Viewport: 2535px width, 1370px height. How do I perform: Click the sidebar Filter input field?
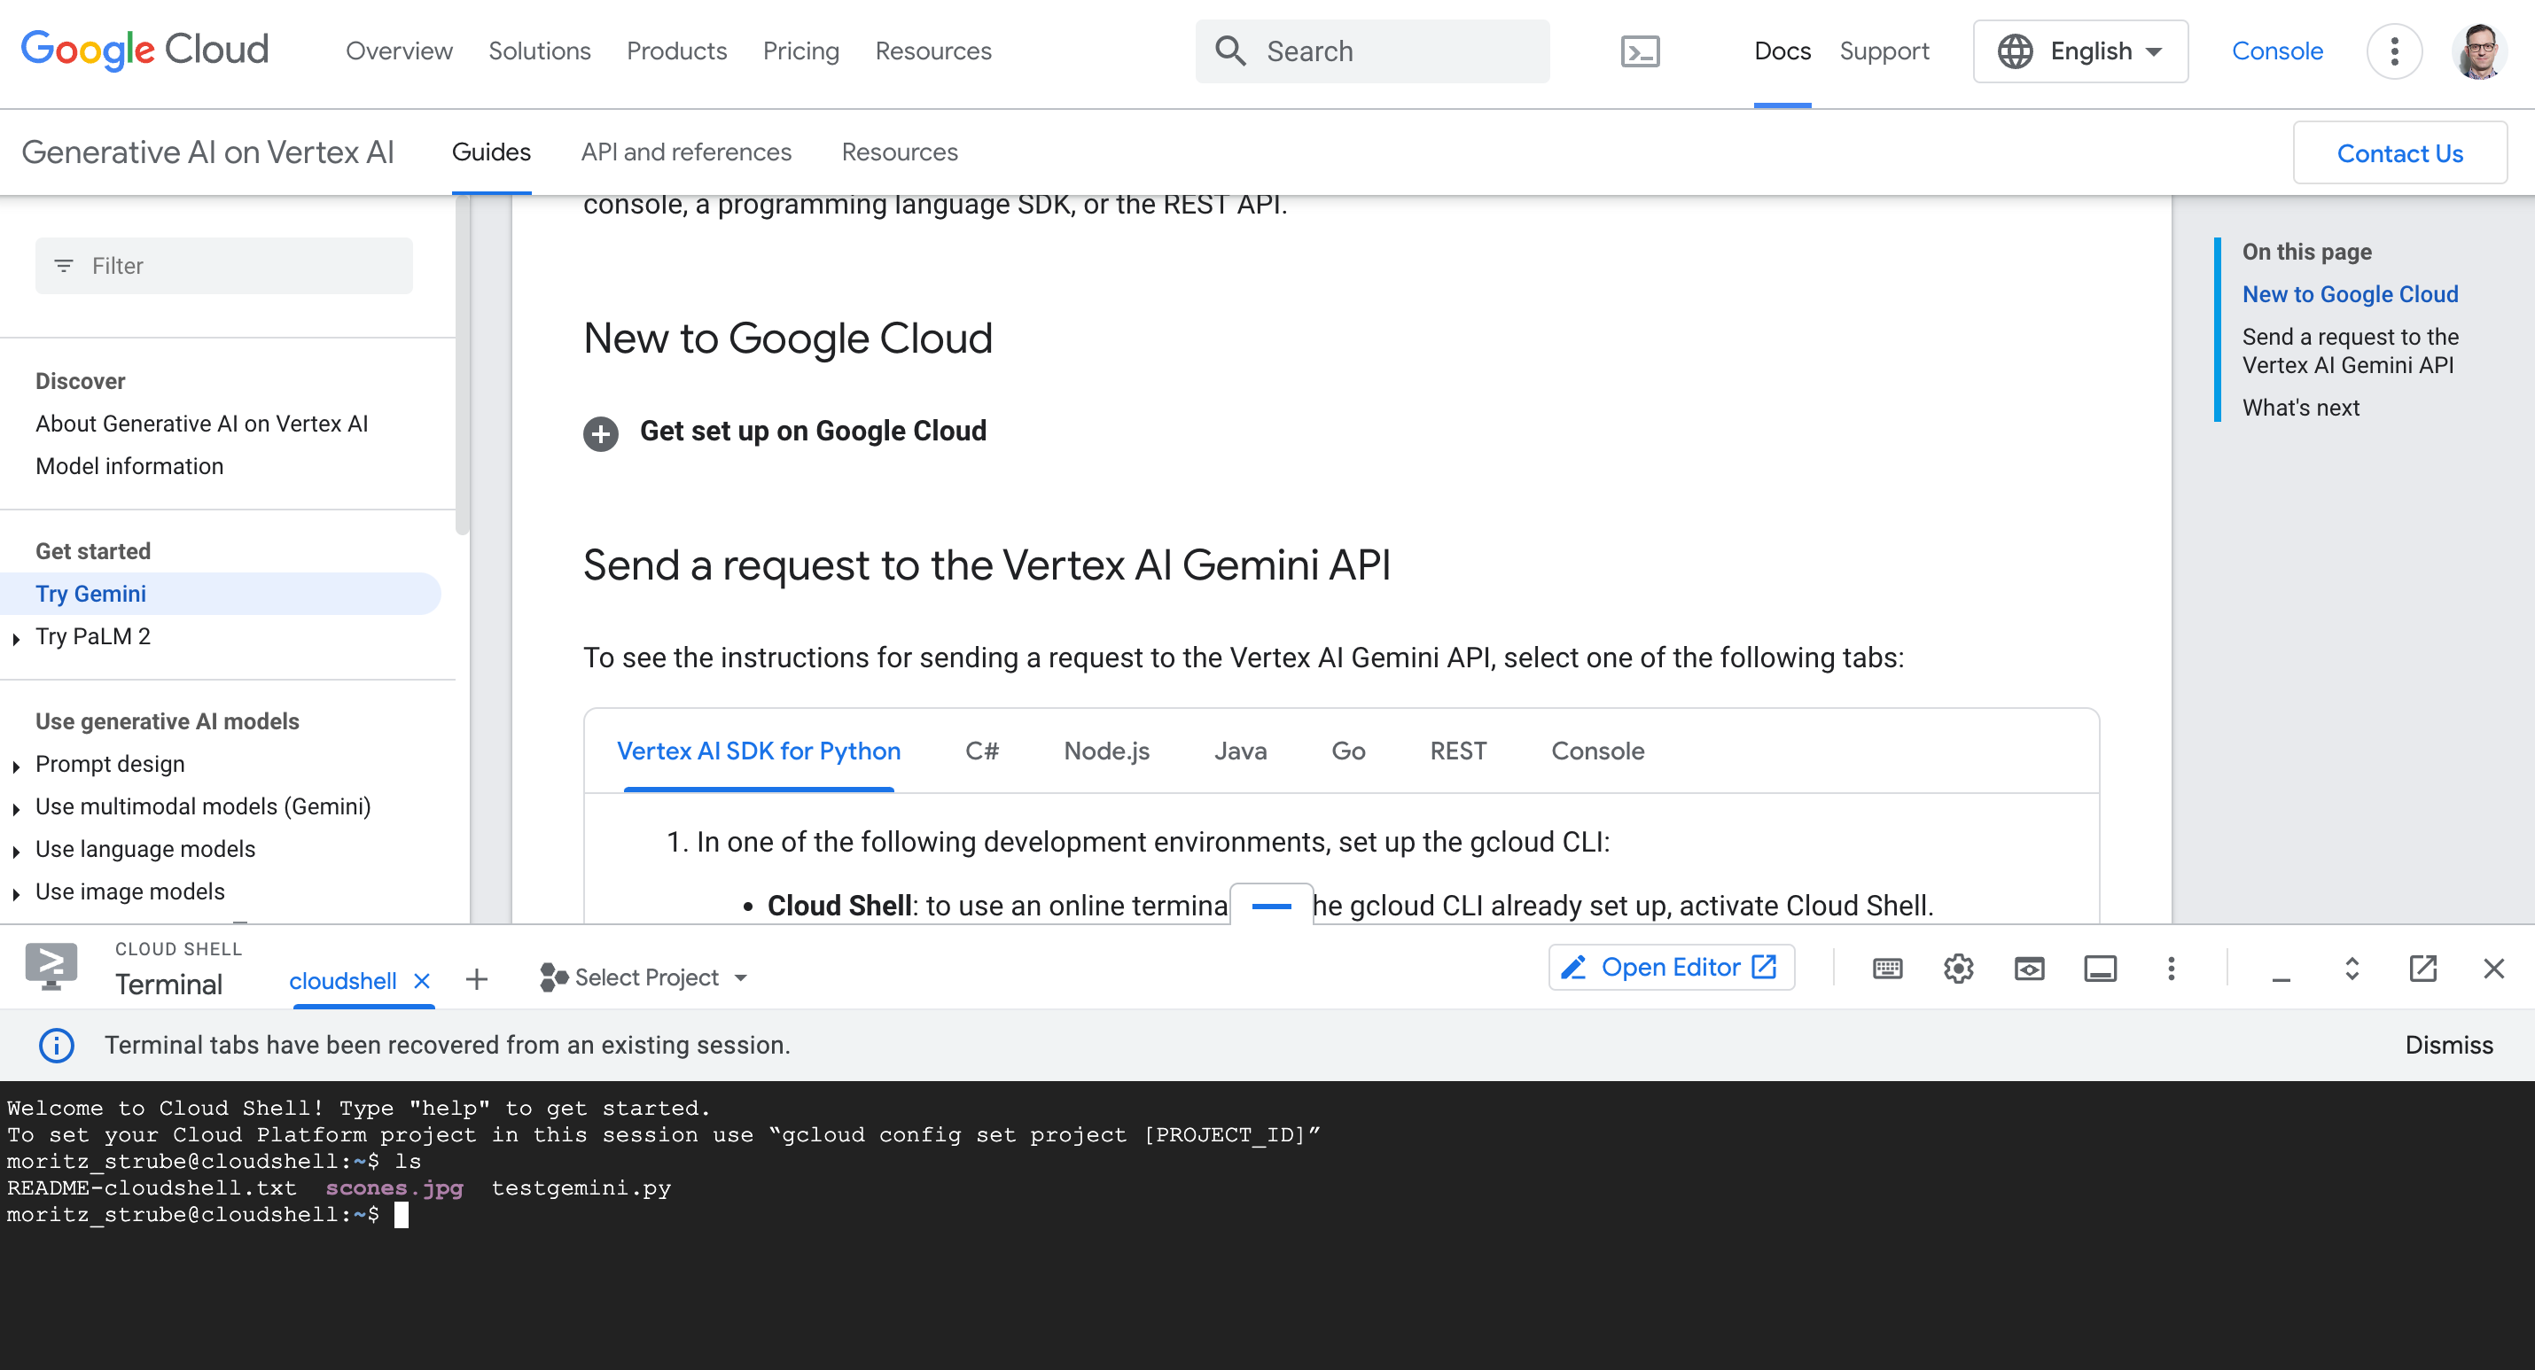point(224,266)
